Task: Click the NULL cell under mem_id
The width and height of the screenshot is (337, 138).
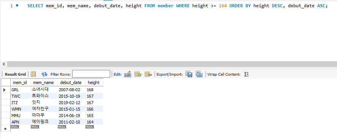Action: tap(14, 127)
